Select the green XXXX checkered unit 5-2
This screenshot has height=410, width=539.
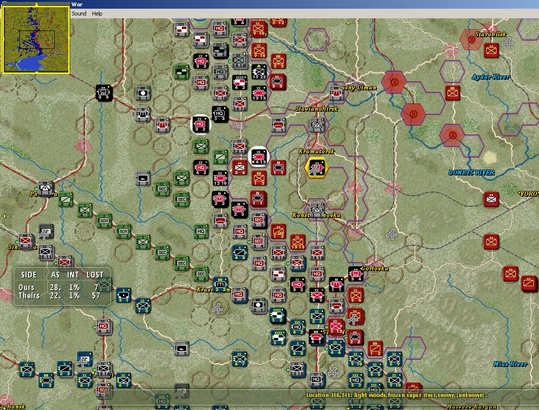[181, 72]
